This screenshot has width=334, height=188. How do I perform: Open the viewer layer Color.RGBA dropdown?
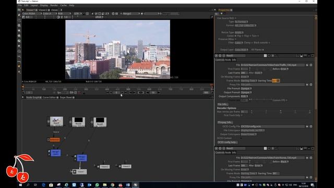pos(32,14)
